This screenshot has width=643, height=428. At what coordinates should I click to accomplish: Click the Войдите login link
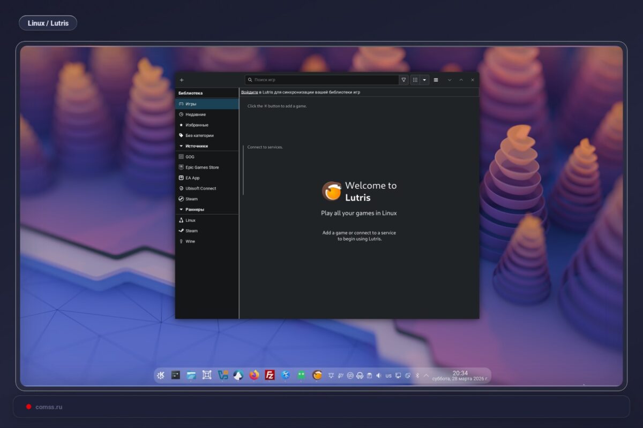(x=250, y=92)
